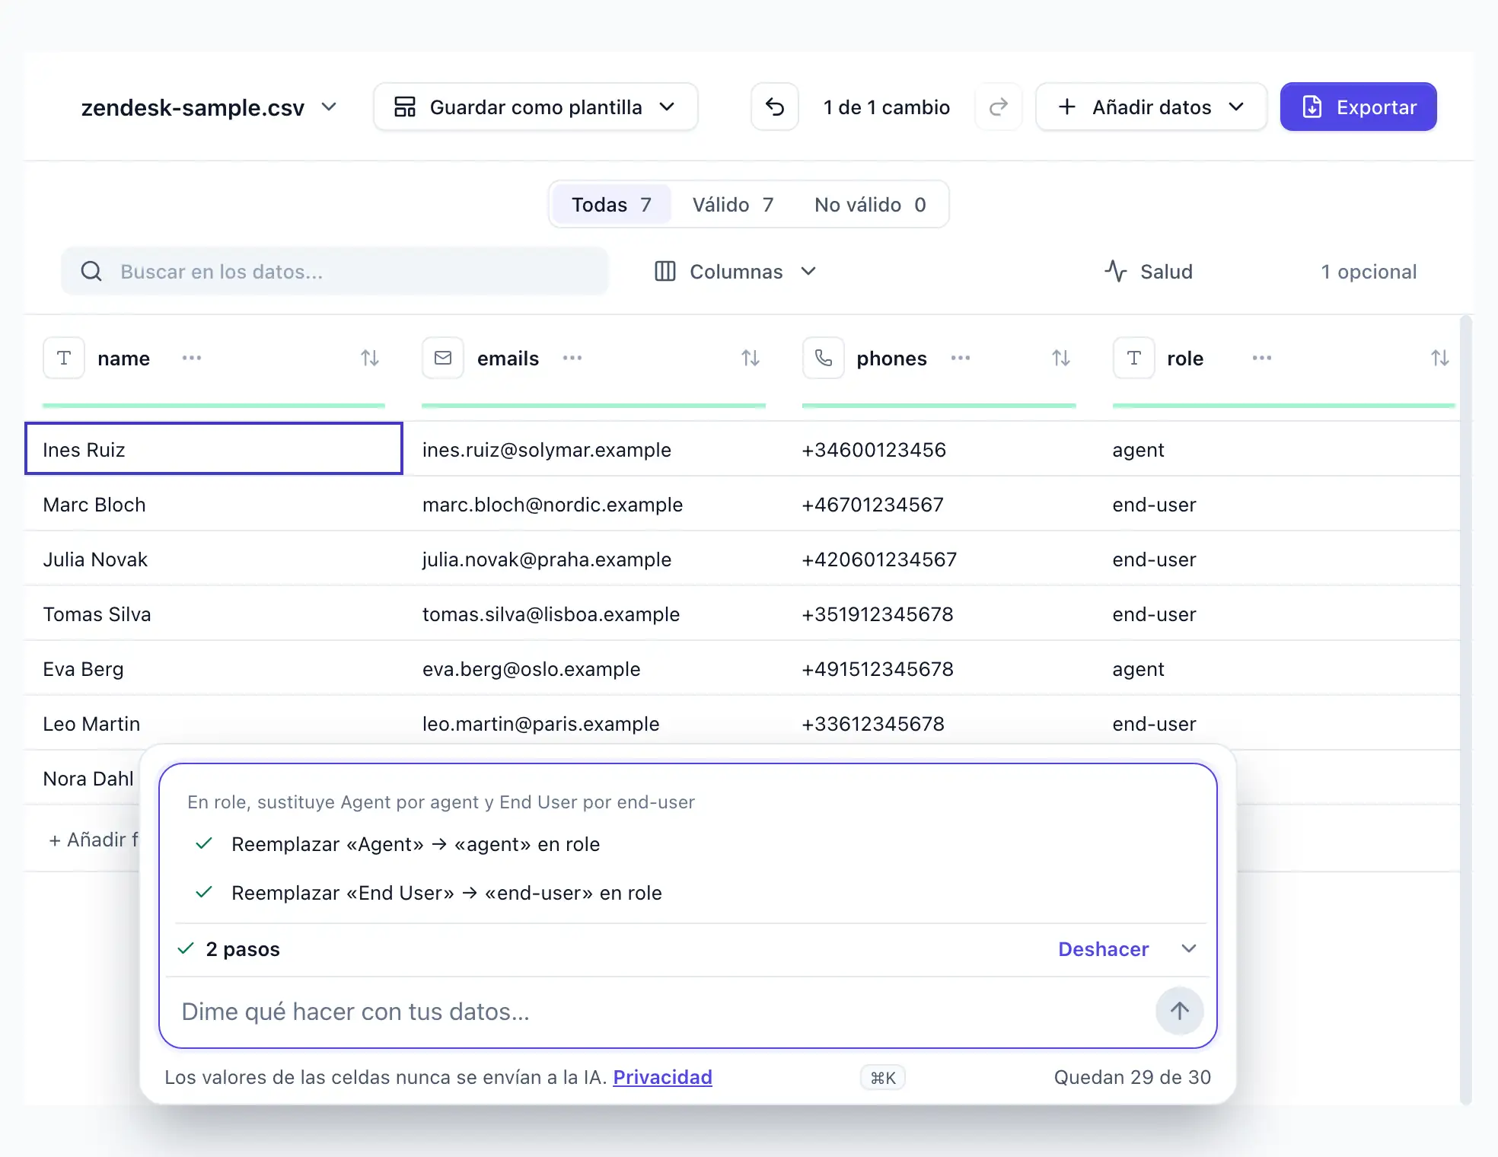
Task: Focus the Buscar en los datos search field
Action: click(335, 271)
